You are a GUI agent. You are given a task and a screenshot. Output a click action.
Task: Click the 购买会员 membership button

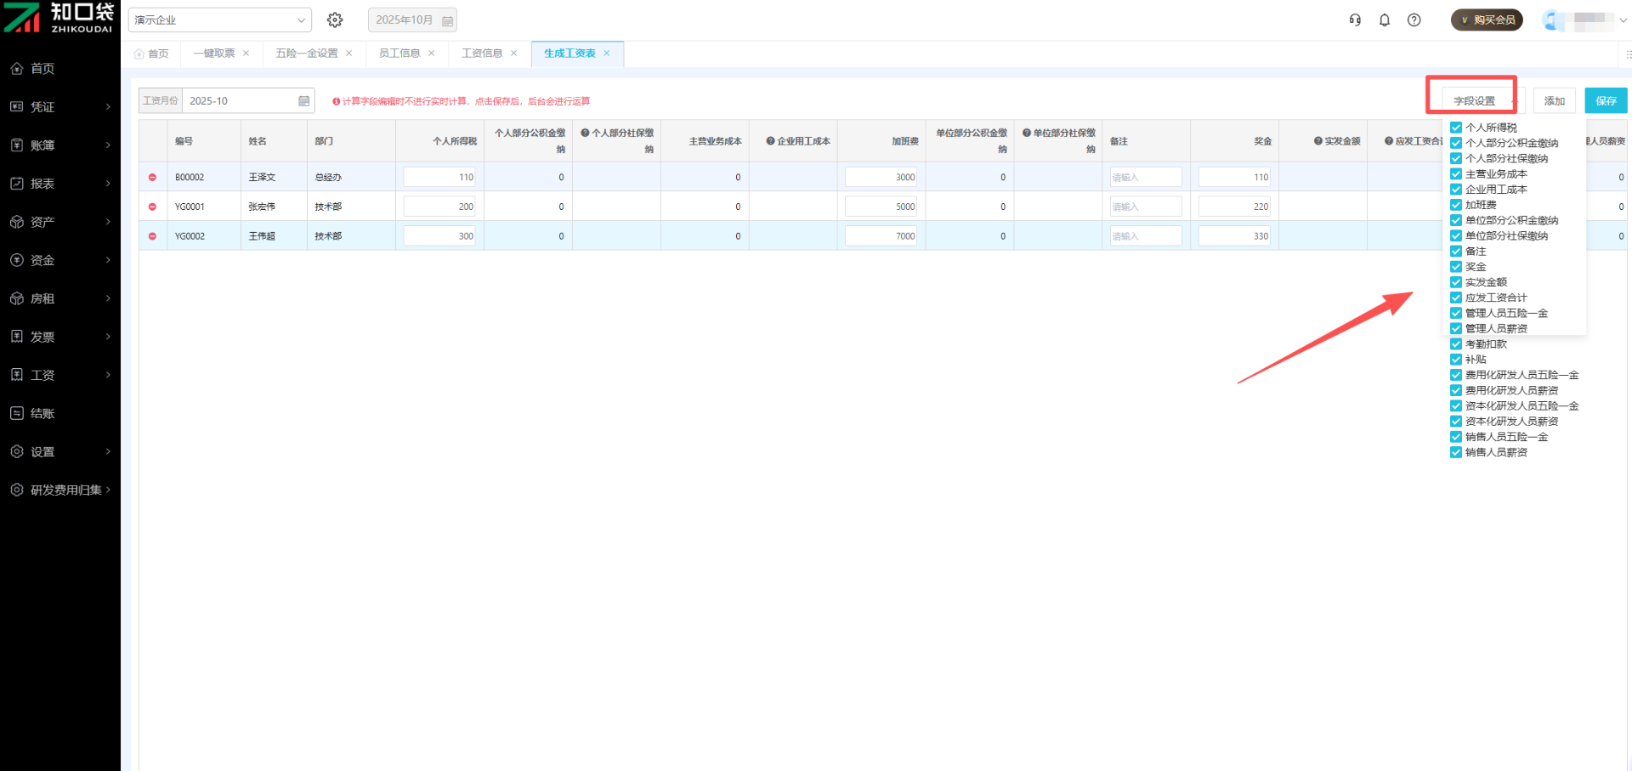pos(1487,20)
